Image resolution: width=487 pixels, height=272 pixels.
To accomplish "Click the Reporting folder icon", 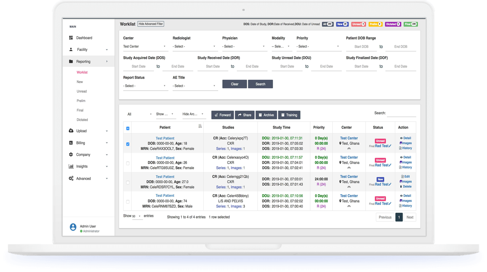I will pos(71,61).
